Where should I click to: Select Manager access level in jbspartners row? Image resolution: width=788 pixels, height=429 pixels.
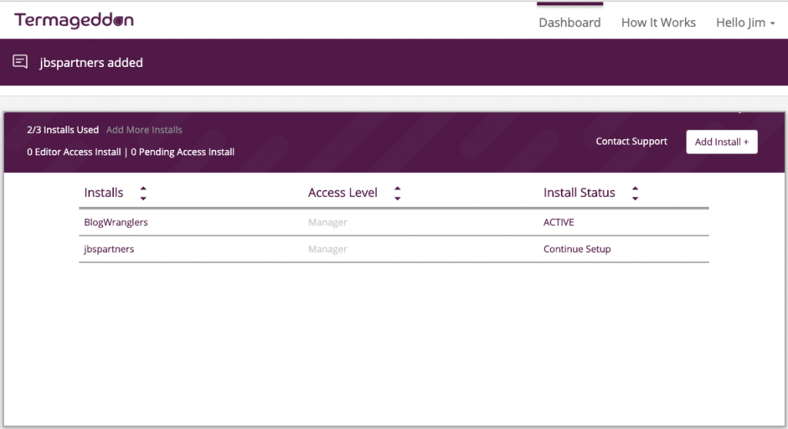pos(328,249)
